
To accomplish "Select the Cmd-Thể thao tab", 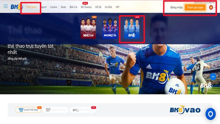I will [28, 110].
